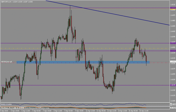Click the 8 Apr 11:00 time label
Image resolution: width=176 pixels, height=112 pixels.
coord(58,111)
